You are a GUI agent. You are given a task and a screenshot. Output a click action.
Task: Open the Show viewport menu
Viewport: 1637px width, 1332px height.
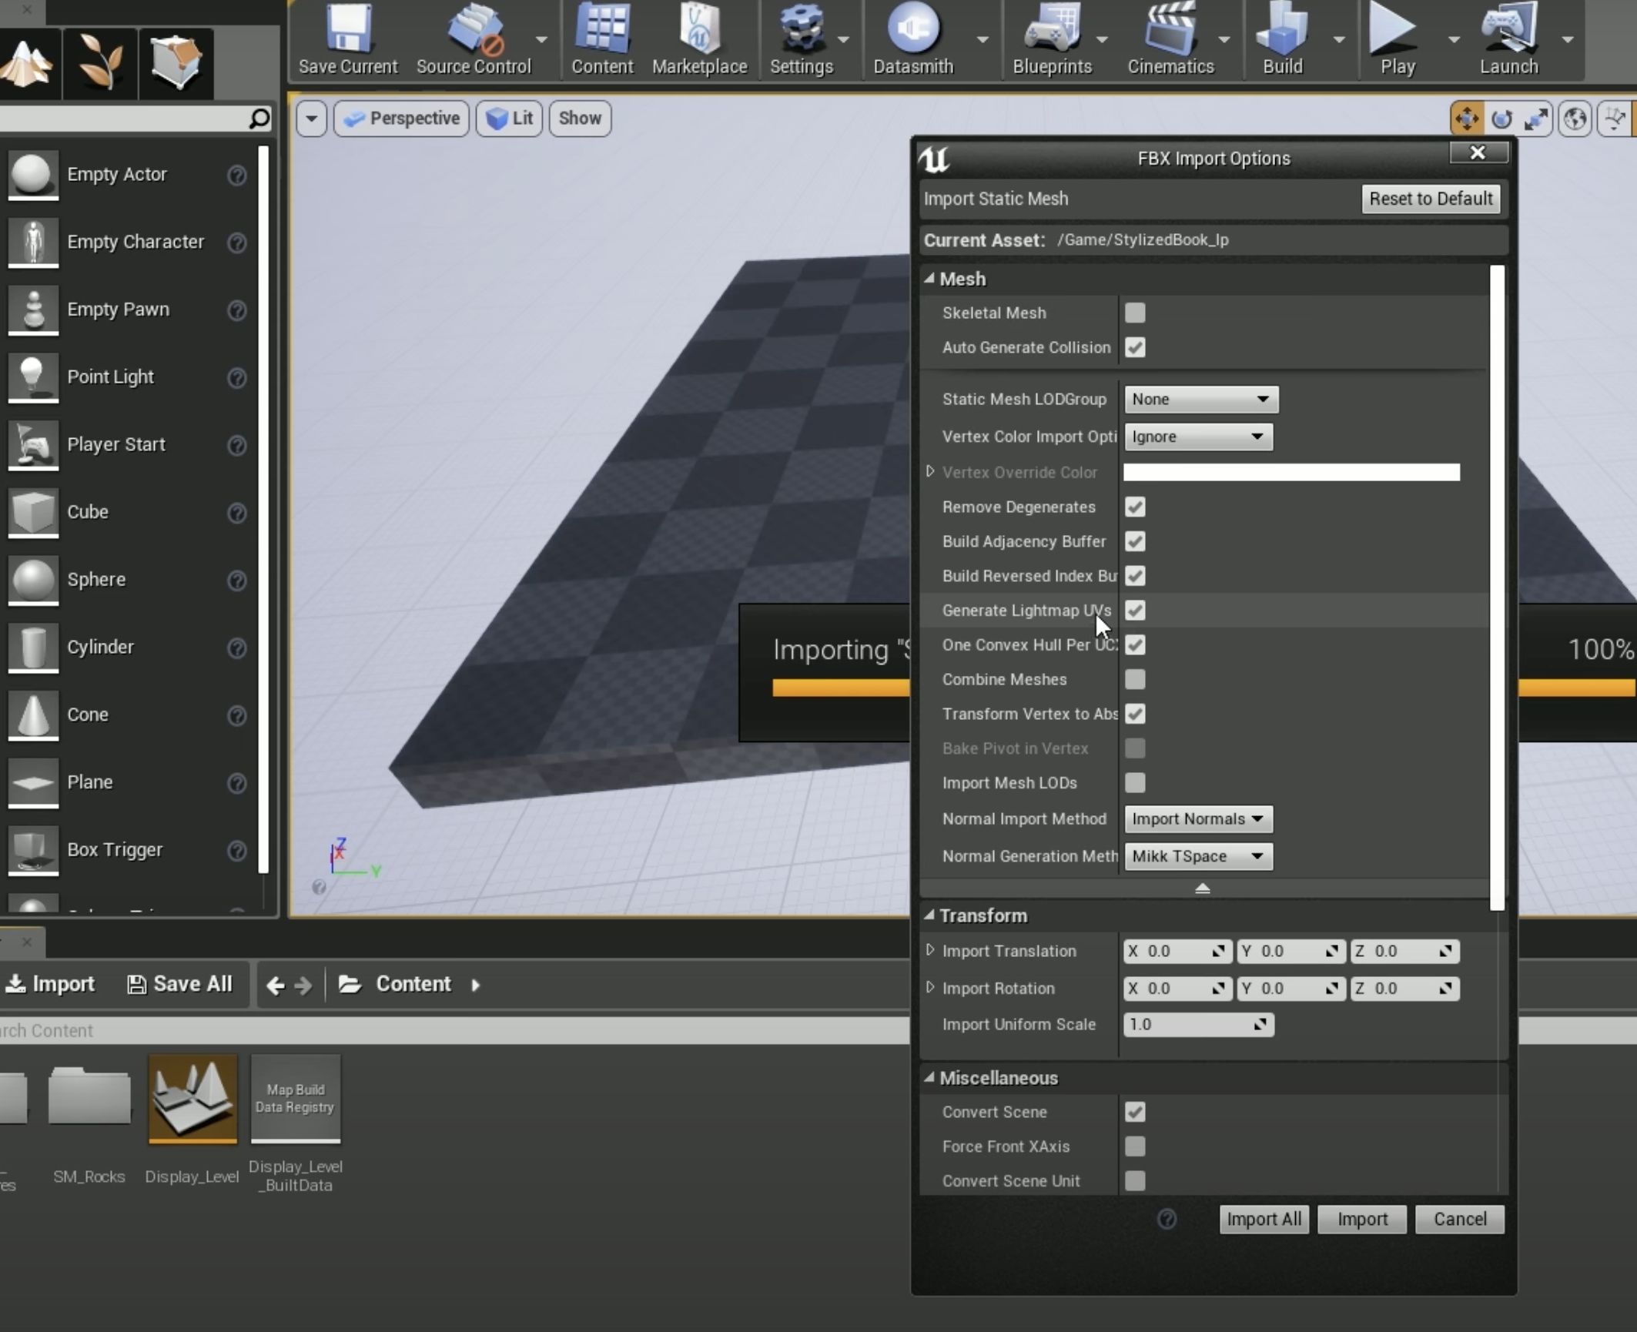[x=579, y=119]
